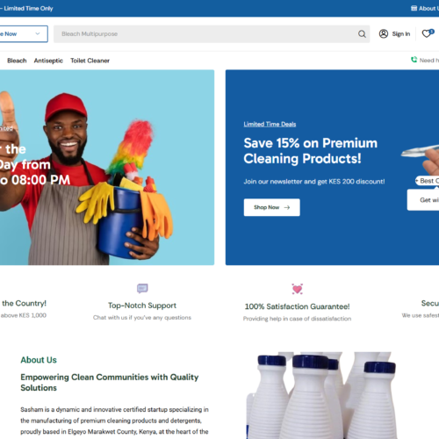The width and height of the screenshot is (439, 439).
Task: Open the Antiseptic category
Action: (48, 61)
